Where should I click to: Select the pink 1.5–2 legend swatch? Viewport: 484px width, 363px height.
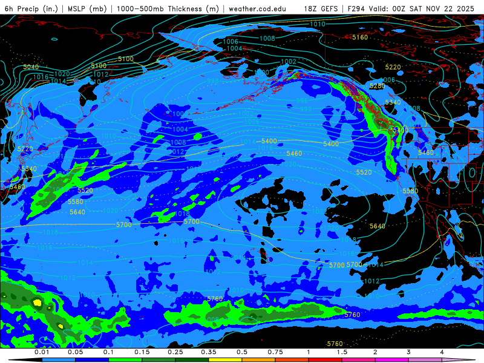click(359, 360)
